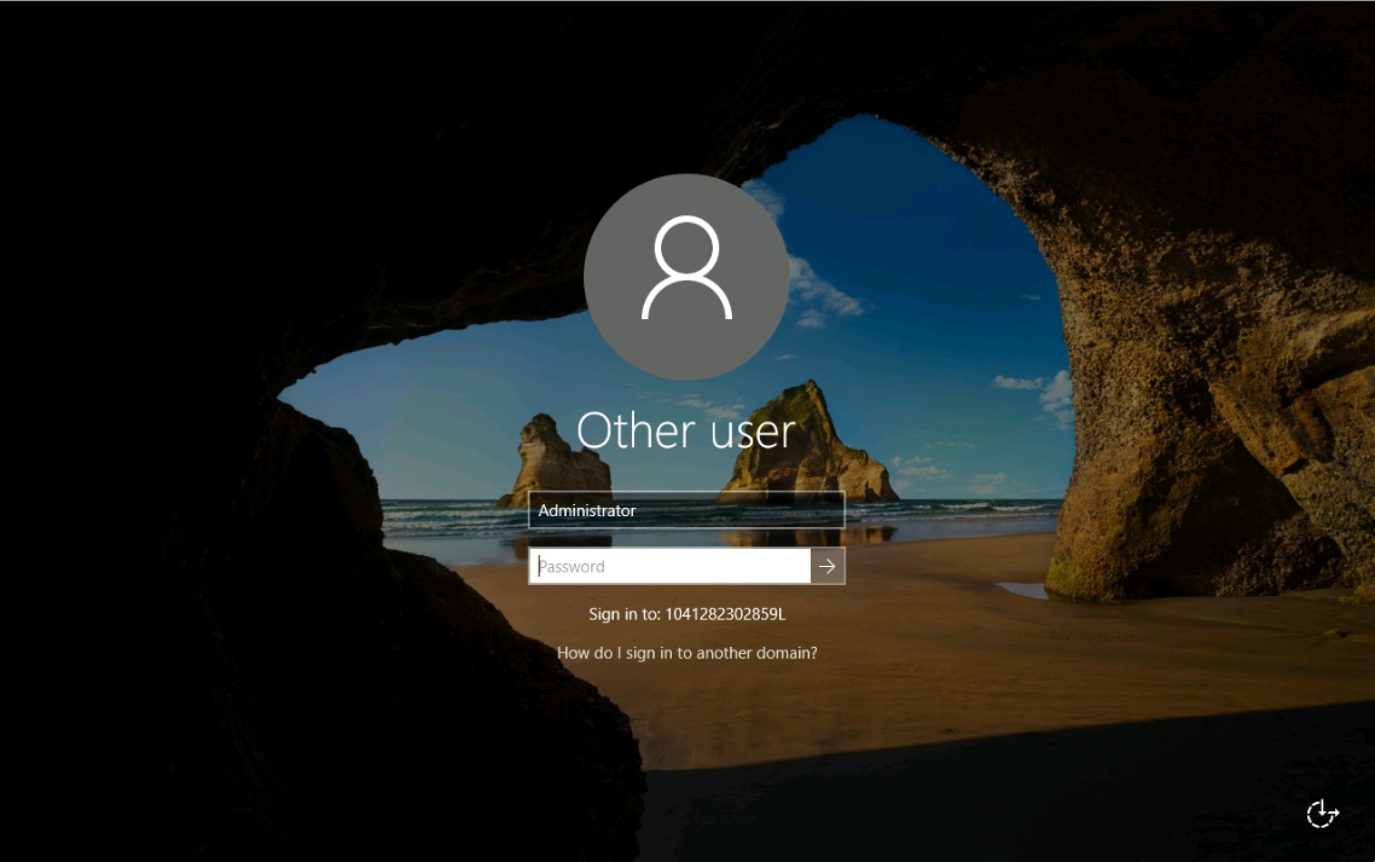
Task: Click the 'another domain?' help link
Action: click(756, 653)
